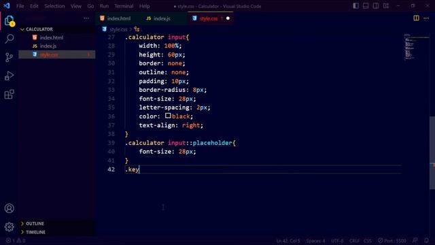The height and width of the screenshot is (245, 435).
Task: Click the Spaces: 4 indentation setting
Action: (315, 240)
